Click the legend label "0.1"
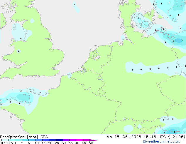 click(3, 143)
